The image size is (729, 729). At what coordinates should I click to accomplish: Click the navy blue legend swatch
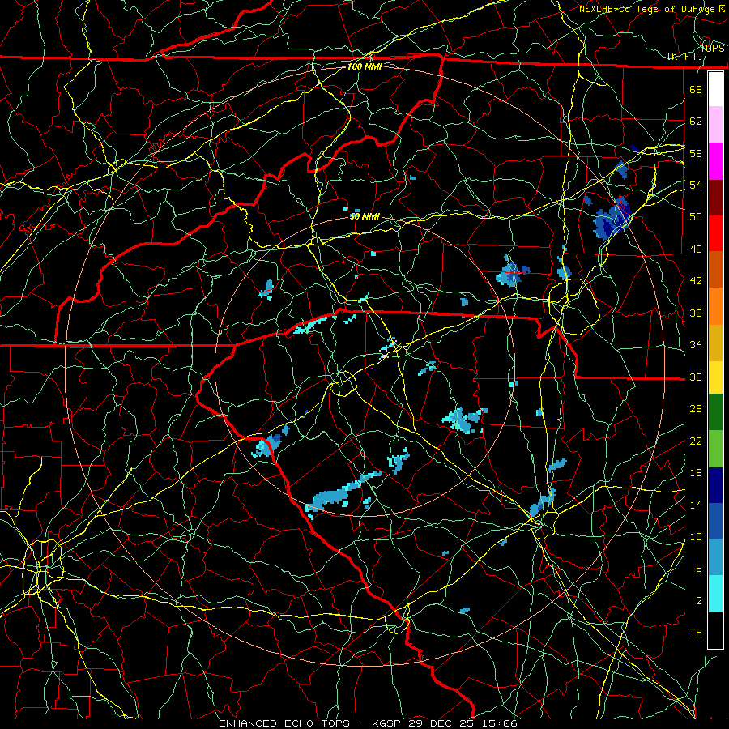click(715, 485)
